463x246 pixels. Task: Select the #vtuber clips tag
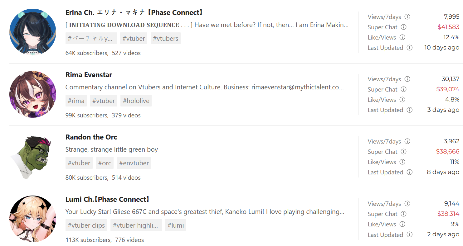pyautogui.click(x=86, y=225)
